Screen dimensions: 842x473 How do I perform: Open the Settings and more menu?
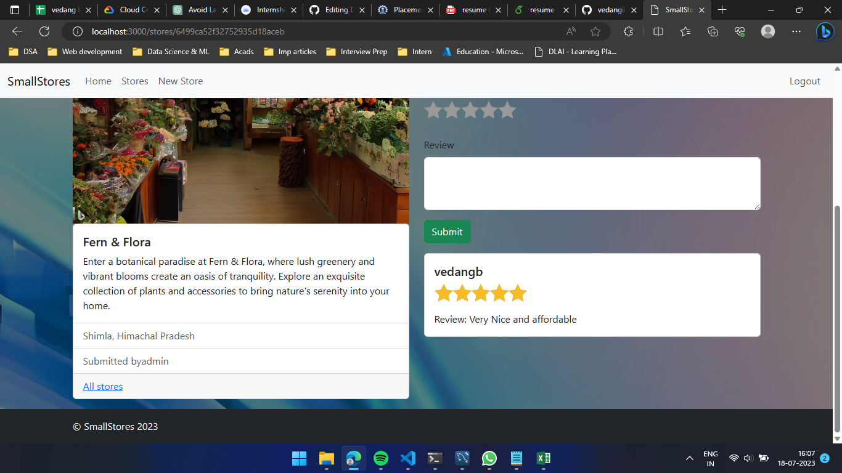[x=796, y=31]
